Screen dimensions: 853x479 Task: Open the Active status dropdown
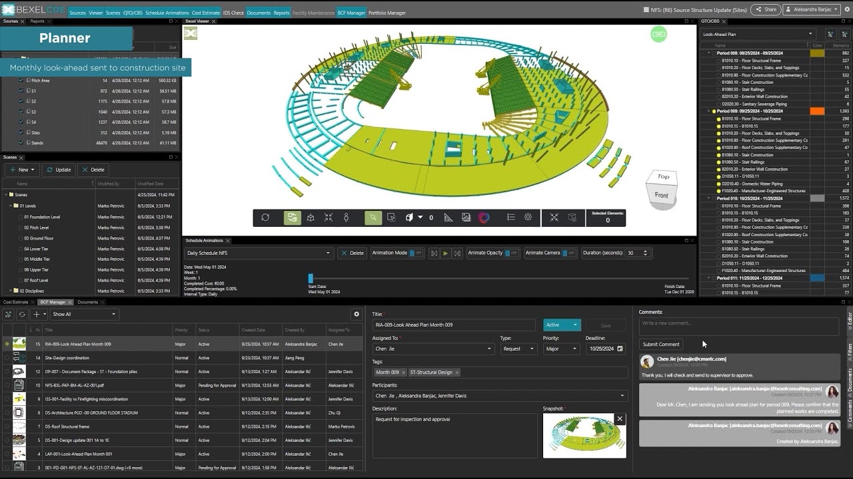[x=562, y=325]
